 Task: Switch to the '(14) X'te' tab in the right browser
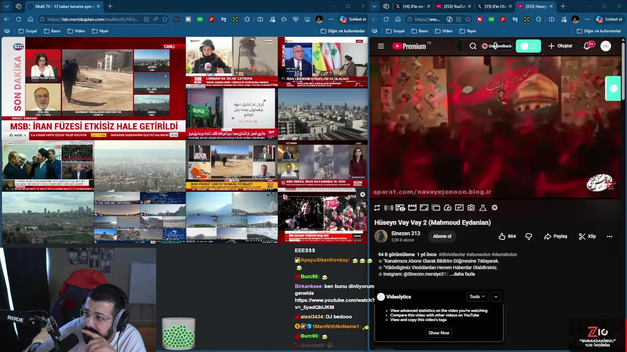(x=412, y=6)
